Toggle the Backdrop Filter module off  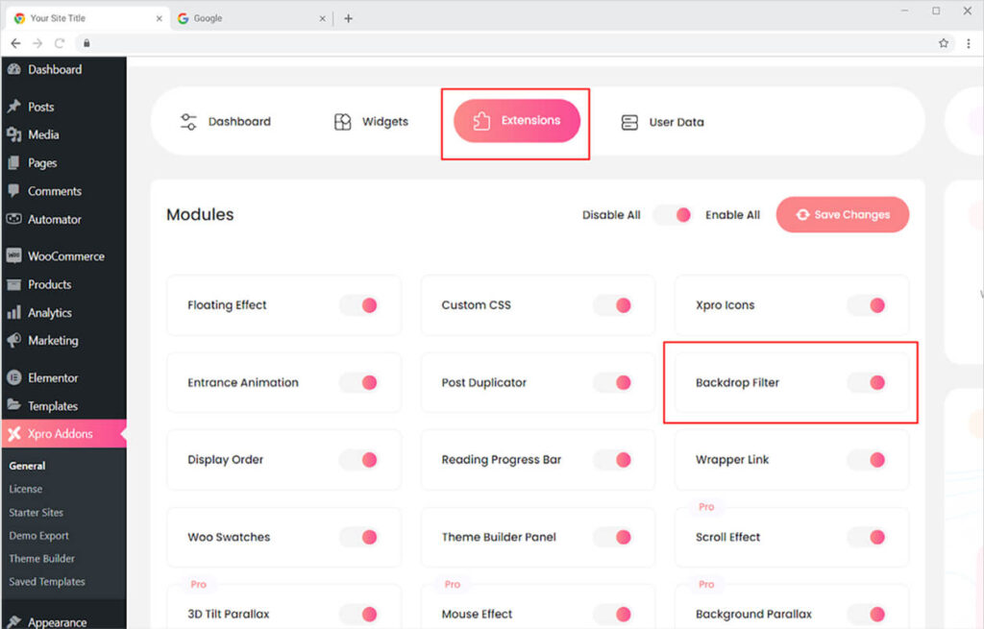pyautogui.click(x=869, y=382)
